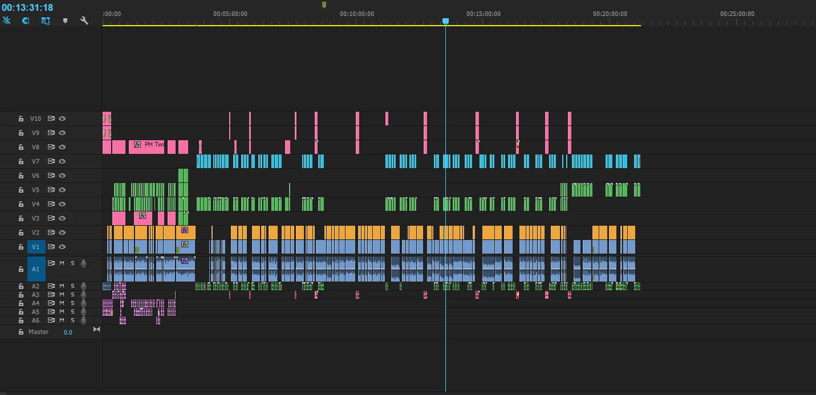This screenshot has height=395, width=816.
Task: Lock audio track A1
Action: coord(21,268)
